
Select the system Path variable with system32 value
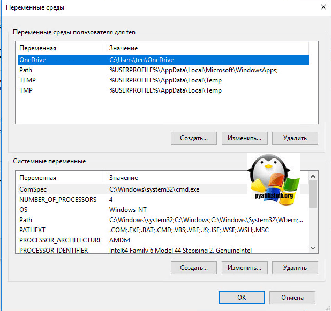click(x=163, y=220)
